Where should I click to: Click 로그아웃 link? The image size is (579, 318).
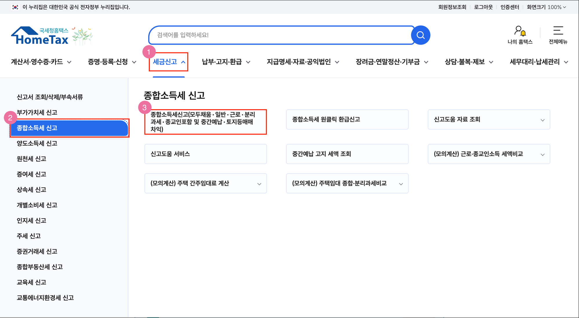tap(483, 7)
